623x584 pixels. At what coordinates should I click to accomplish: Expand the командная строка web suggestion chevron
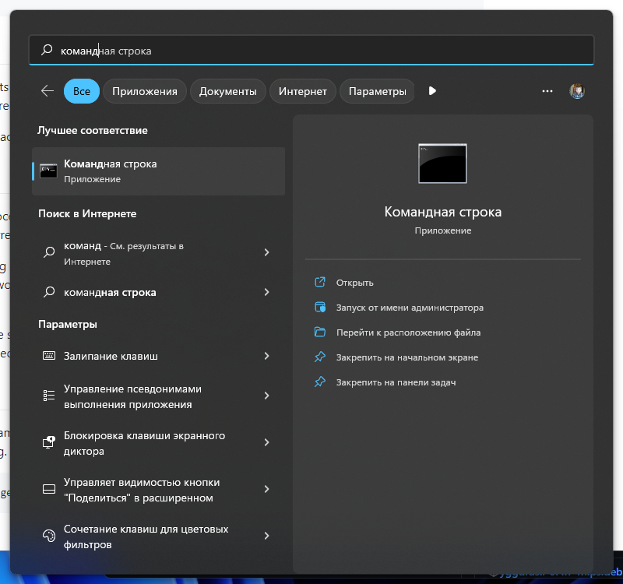pos(267,292)
